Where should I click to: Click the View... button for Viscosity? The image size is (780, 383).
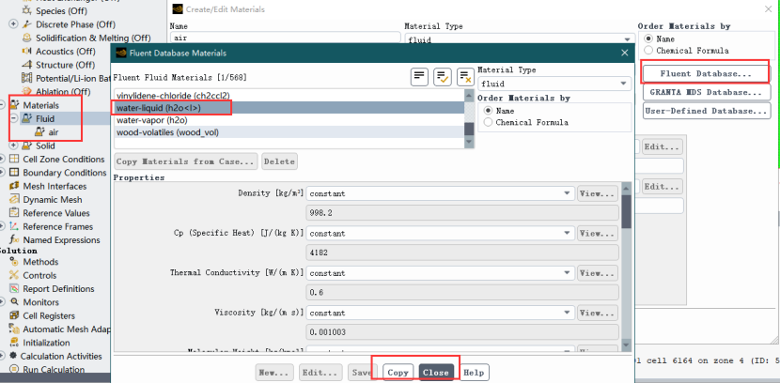click(598, 313)
